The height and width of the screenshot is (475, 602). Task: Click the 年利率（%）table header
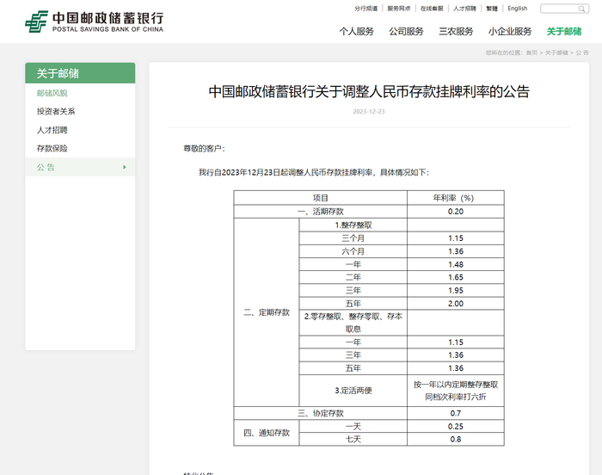click(456, 198)
